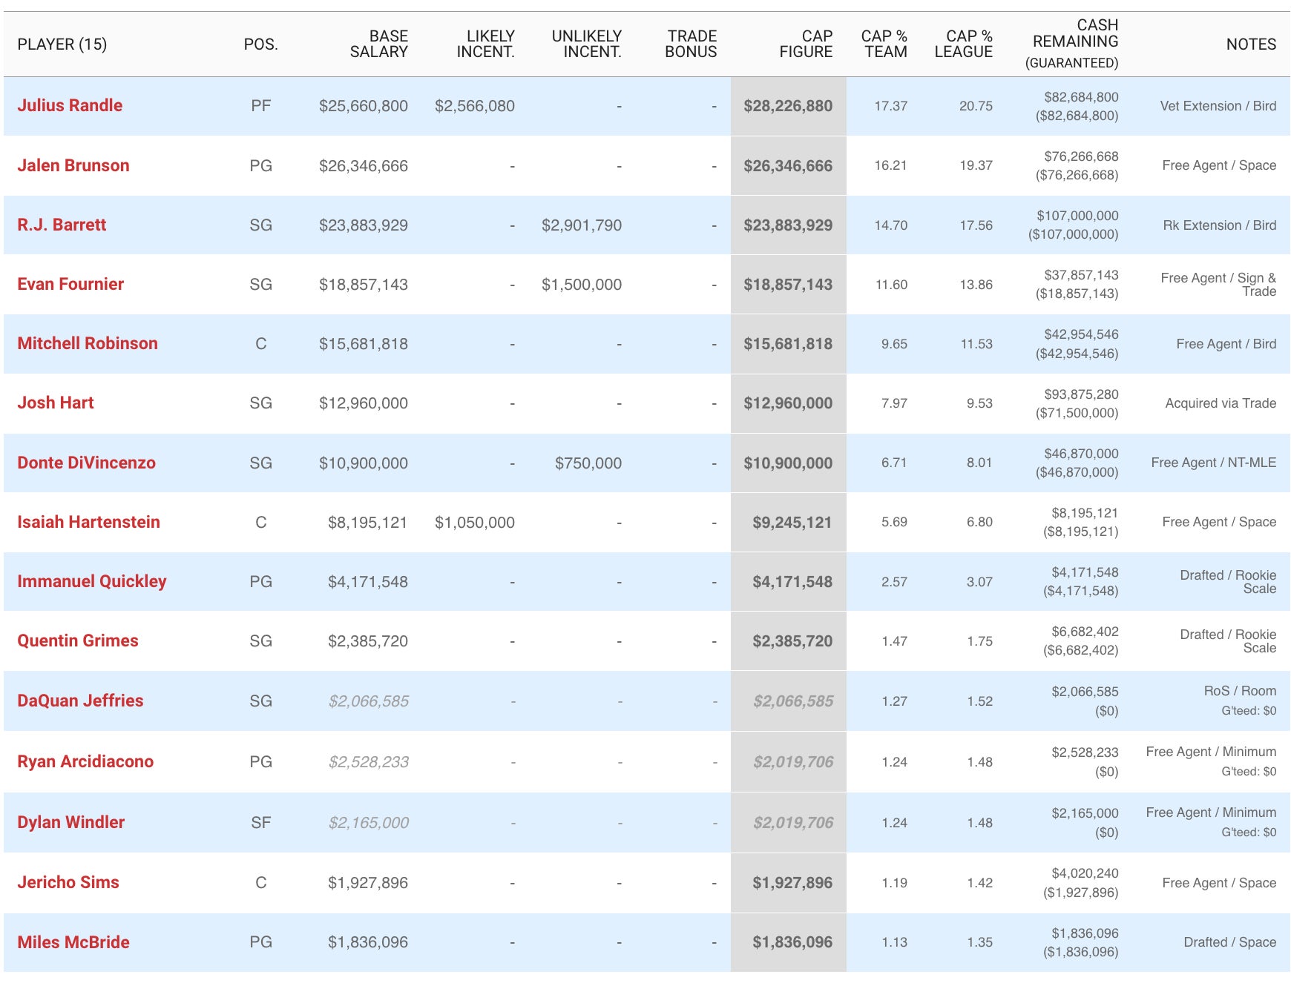Viewport: 1291px width, 983px height.
Task: Open the Jericho Sims player link
Action: pyautogui.click(x=68, y=882)
